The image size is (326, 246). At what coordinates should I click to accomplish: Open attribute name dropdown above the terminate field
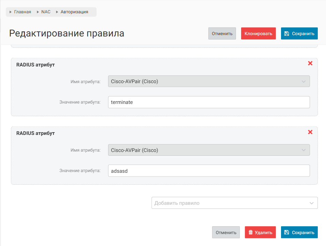[x=209, y=81]
